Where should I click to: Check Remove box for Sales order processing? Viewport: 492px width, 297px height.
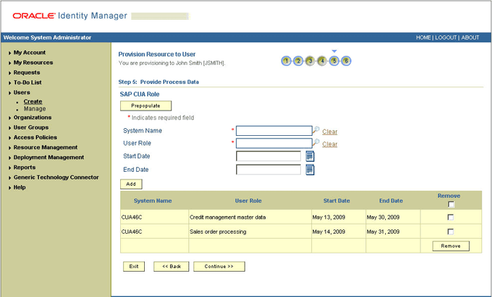(451, 232)
